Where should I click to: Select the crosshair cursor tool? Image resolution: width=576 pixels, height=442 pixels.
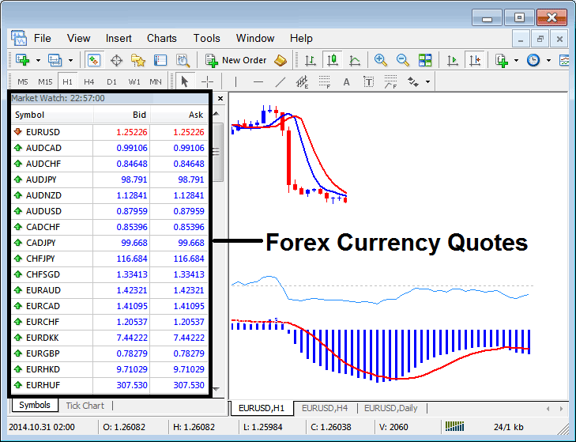tap(208, 81)
